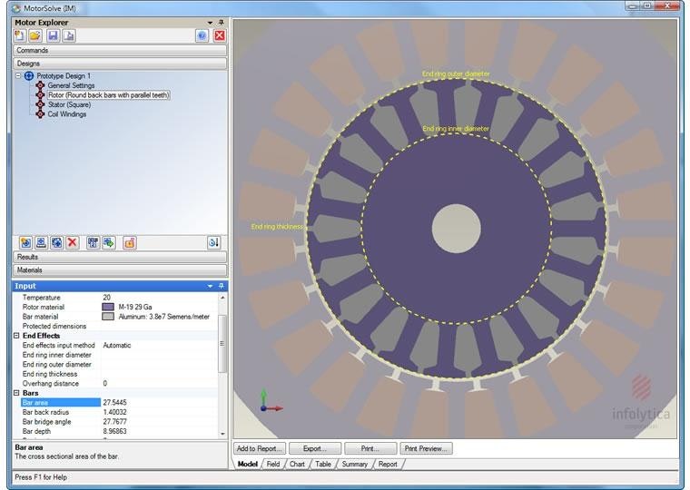Click the import design icon with tray

click(x=42, y=243)
